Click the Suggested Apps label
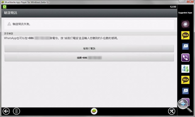Viewport: 195px width, 117px height. point(185,13)
